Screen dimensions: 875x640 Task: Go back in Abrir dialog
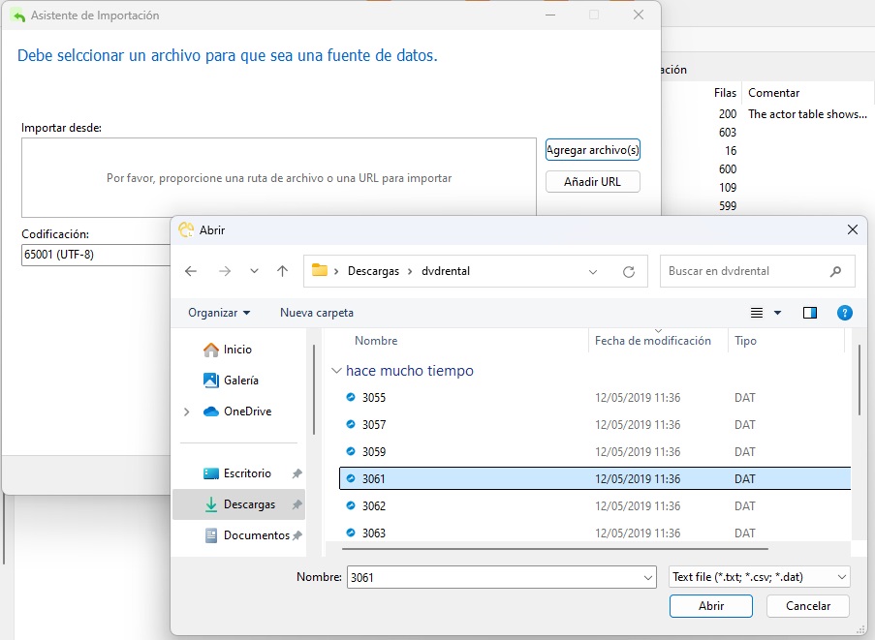tap(191, 271)
